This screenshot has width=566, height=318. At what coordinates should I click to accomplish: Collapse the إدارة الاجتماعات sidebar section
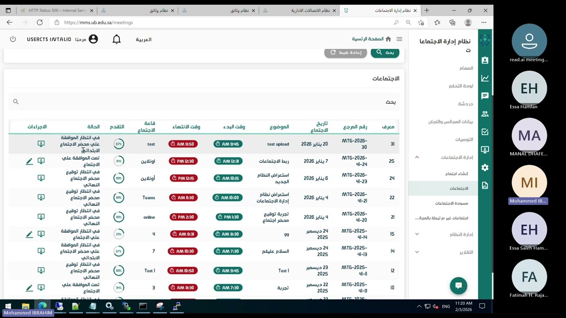pos(417,157)
